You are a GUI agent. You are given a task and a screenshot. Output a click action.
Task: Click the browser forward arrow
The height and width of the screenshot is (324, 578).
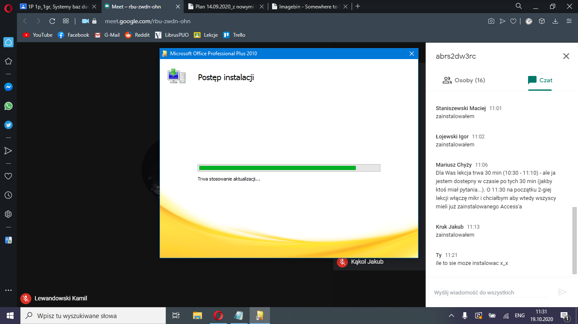click(x=39, y=21)
